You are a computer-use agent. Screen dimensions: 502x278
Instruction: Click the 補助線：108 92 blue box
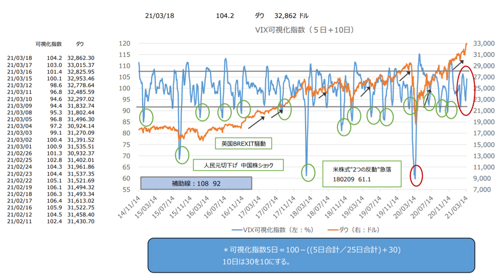coord(196,183)
